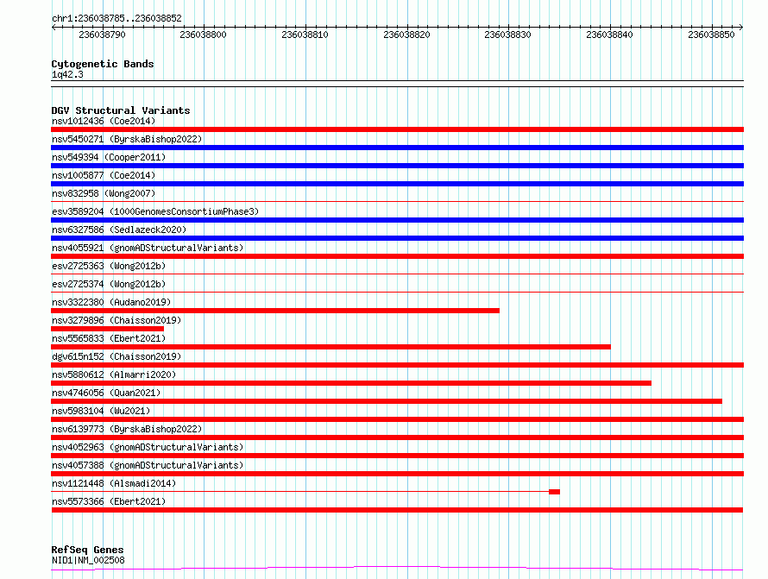This screenshot has width=768, height=579.
Task: Open nsv5983104 (Wu2021) variant
Action: (101, 411)
